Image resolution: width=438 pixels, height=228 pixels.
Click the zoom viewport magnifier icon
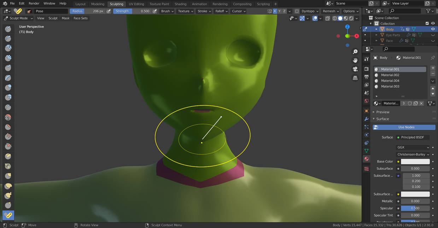(x=355, y=52)
